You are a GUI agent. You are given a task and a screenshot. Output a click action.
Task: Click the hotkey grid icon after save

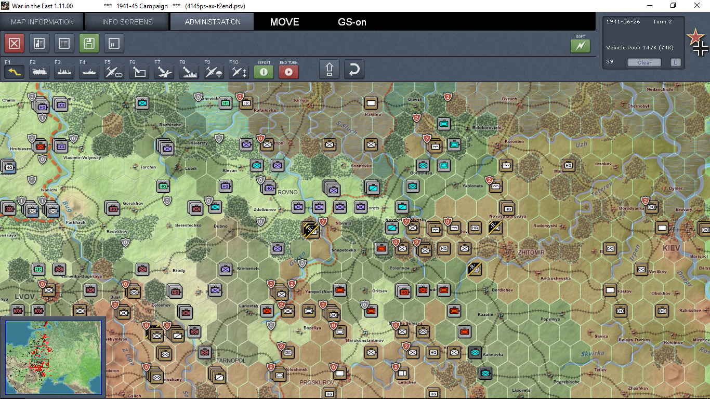114,44
